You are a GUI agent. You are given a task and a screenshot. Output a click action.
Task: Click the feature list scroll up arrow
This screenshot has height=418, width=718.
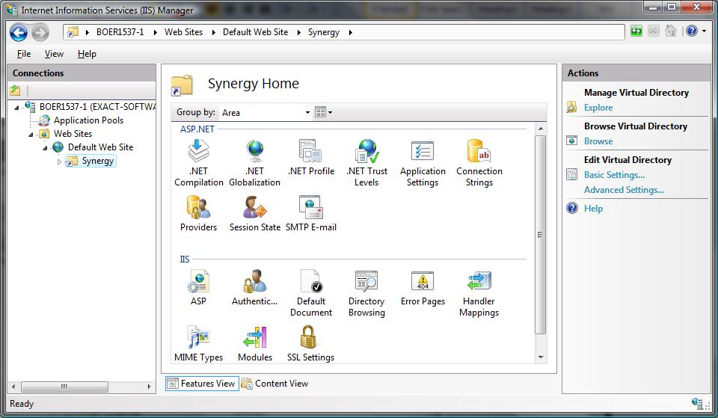coord(540,129)
